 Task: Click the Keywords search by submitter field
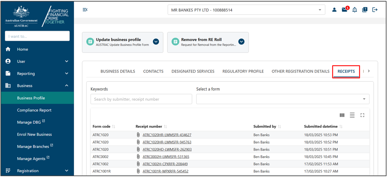click(141, 99)
